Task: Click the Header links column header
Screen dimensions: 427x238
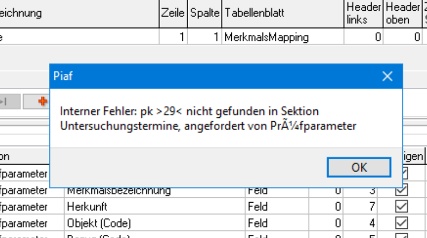Action: [x=363, y=13]
